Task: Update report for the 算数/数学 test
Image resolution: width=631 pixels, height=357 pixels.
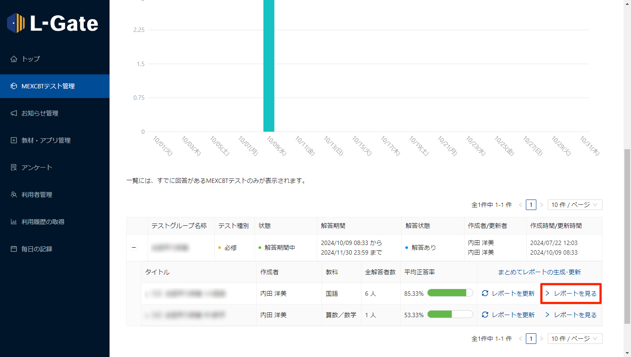Action: [x=508, y=315]
